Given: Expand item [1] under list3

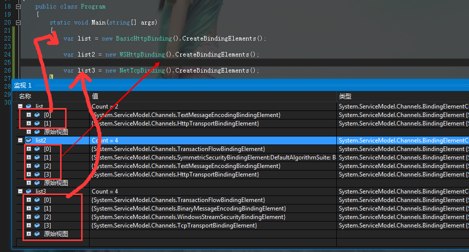Looking at the screenshot, I should pos(29,208).
